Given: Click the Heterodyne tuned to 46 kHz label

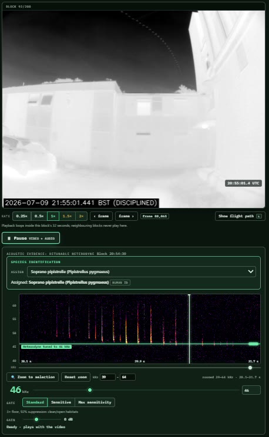Looking at the screenshot, I should (46, 347).
